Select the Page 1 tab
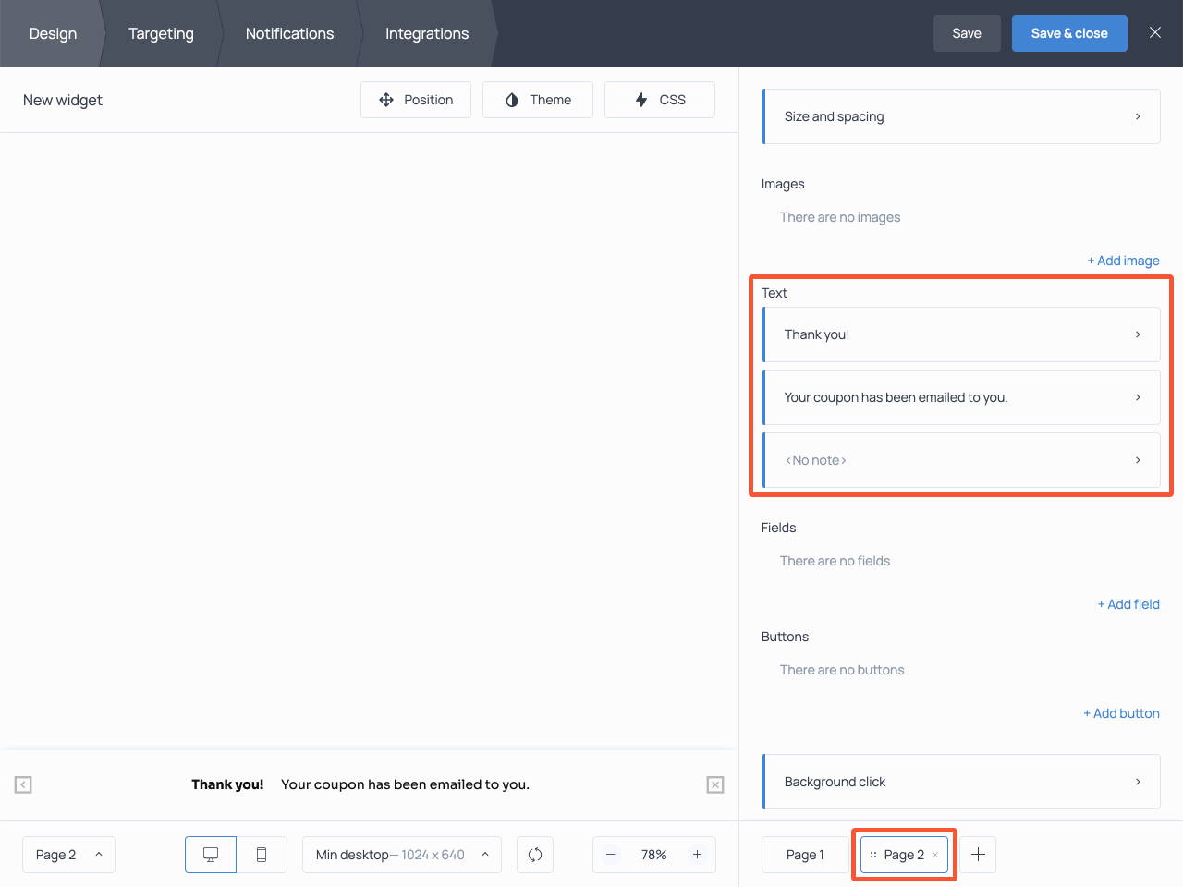The width and height of the screenshot is (1183, 887). tap(805, 855)
